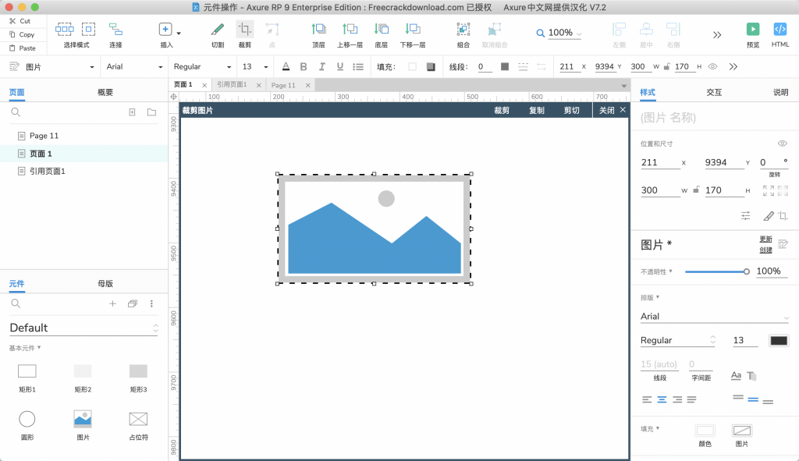Click 复制 (Copy) in crop bar
Image resolution: width=799 pixels, height=461 pixels.
click(x=536, y=111)
